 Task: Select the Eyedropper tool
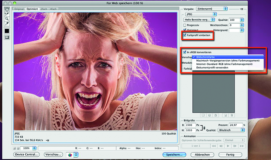pyautogui.click(x=6, y=24)
